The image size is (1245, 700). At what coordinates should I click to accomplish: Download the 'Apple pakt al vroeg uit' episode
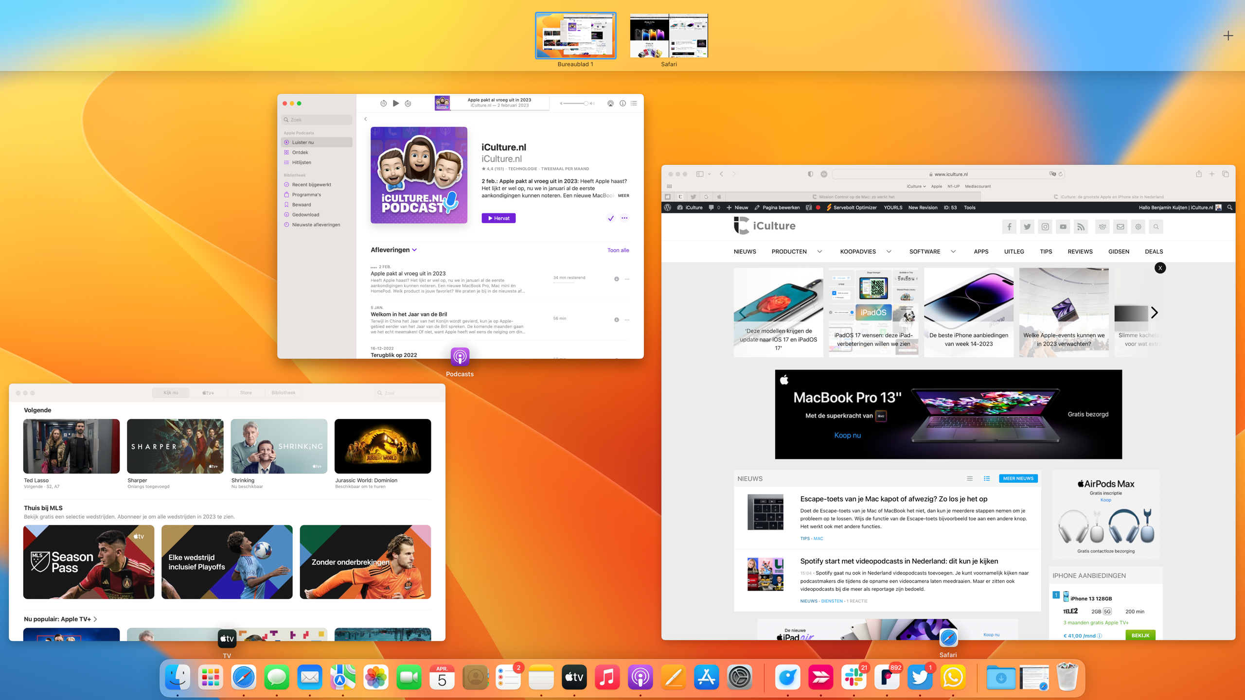pyautogui.click(x=617, y=279)
